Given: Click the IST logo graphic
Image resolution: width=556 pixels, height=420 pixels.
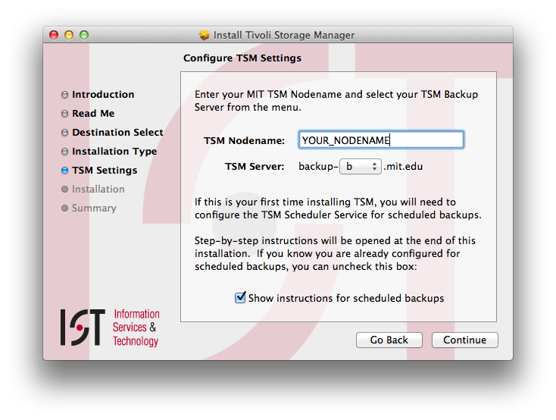Looking at the screenshot, I should point(83,328).
